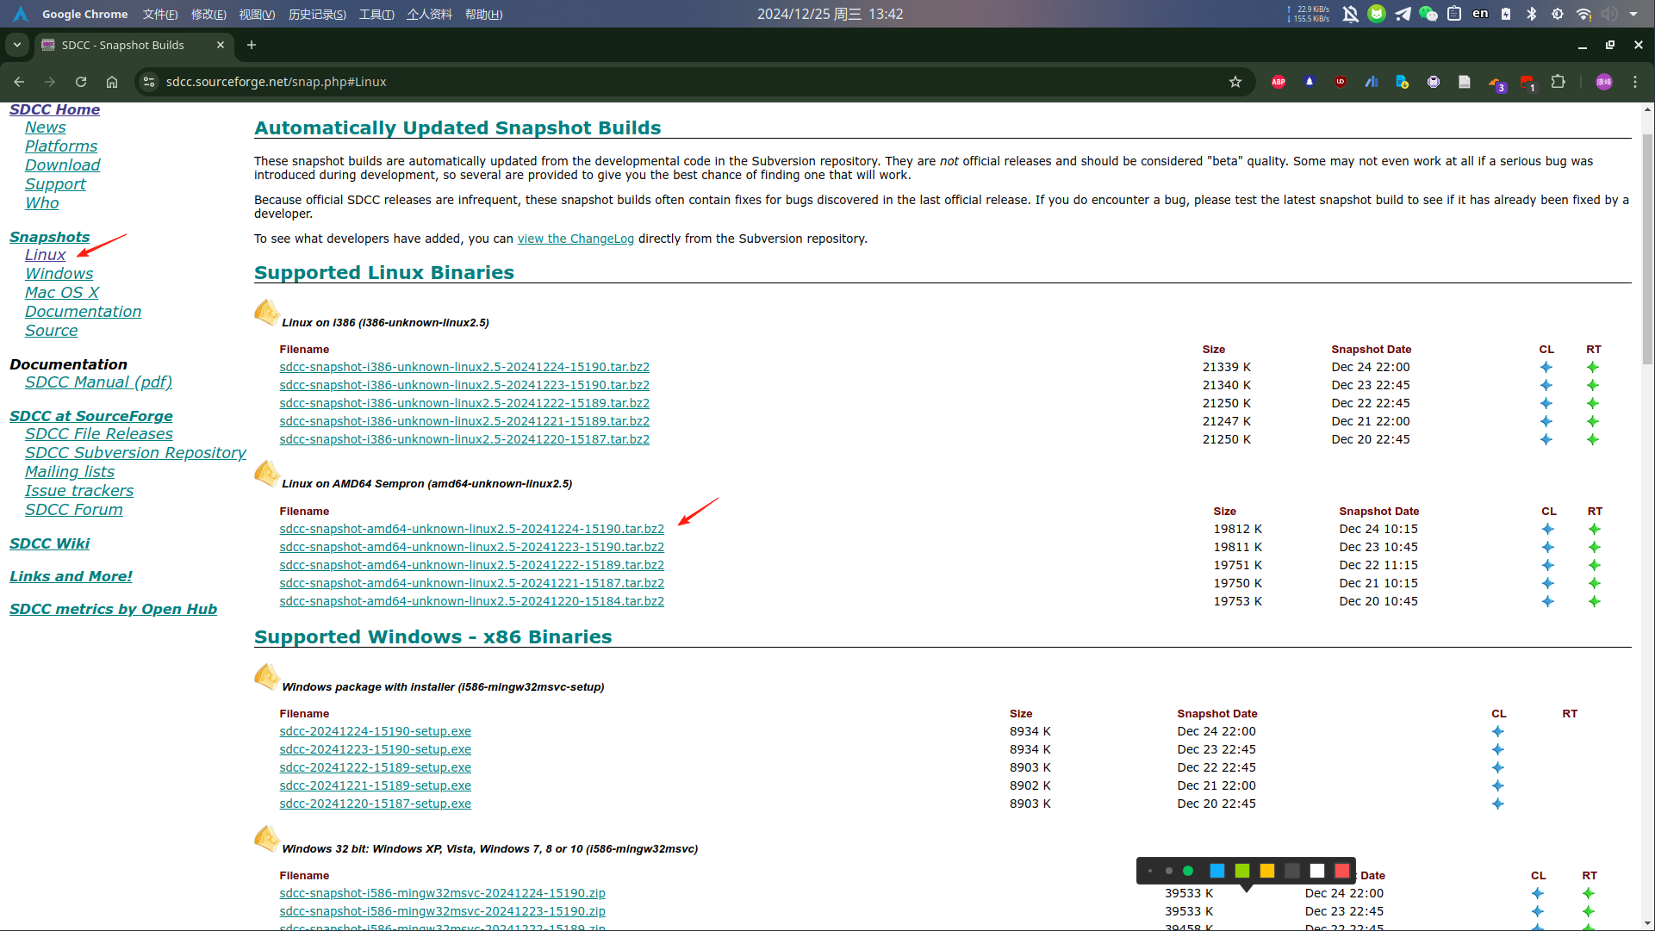Bookmark this page with the star icon
This screenshot has height=931, width=1655.
pos(1235,82)
